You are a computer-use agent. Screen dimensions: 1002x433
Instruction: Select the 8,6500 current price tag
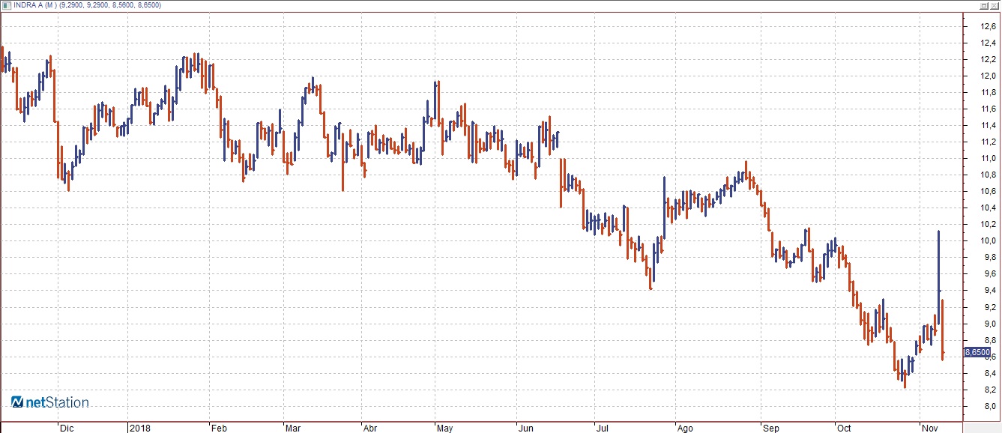977,352
